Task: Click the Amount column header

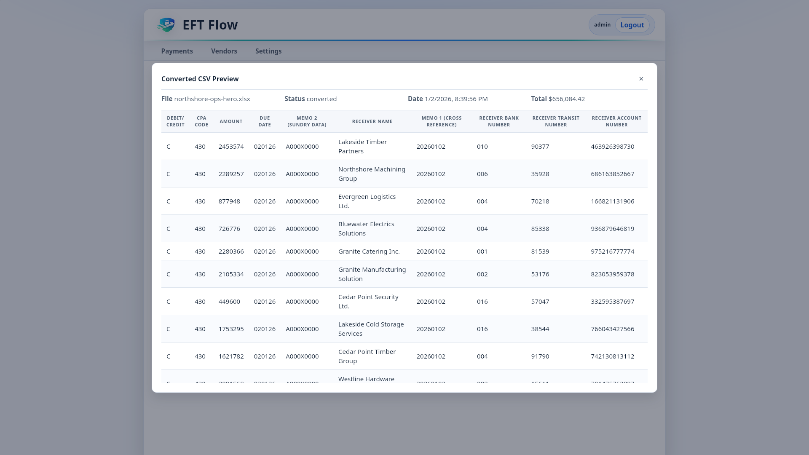Action: click(x=231, y=121)
